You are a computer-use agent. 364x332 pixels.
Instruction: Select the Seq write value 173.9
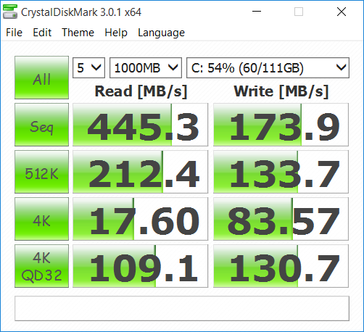click(281, 125)
